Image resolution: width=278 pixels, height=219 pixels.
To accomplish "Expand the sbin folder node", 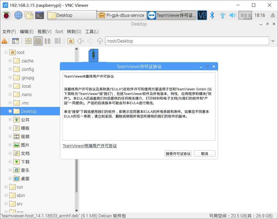I will (6, 195).
